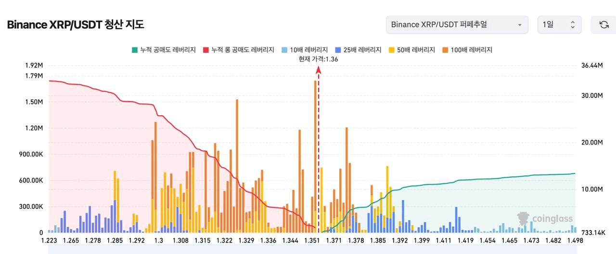Click the tallest orange liquidation bar near 1.351
The width and height of the screenshot is (616, 254).
[315, 157]
